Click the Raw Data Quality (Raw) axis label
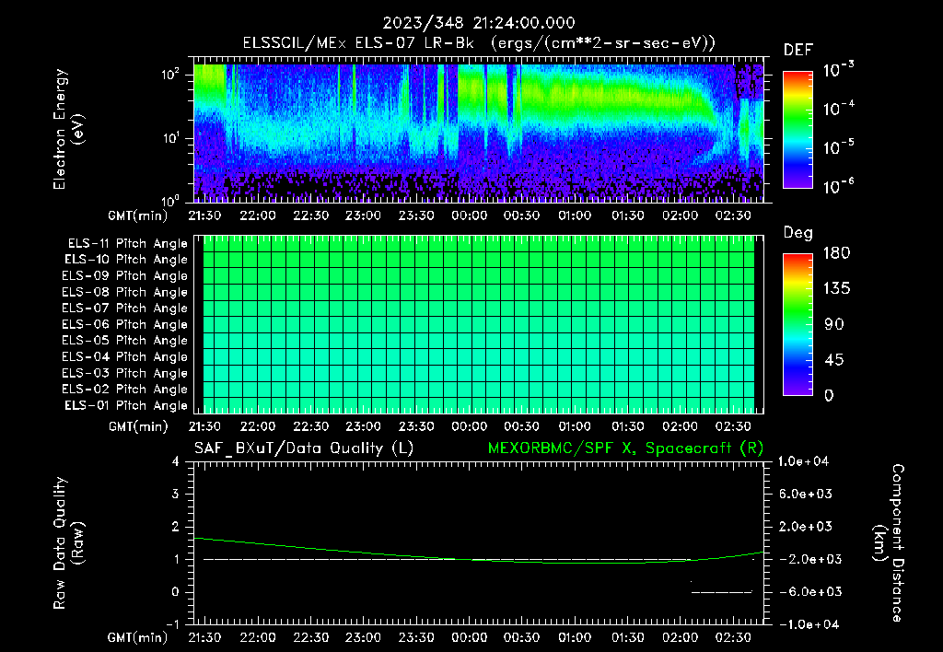This screenshot has height=652, width=943. (68, 543)
